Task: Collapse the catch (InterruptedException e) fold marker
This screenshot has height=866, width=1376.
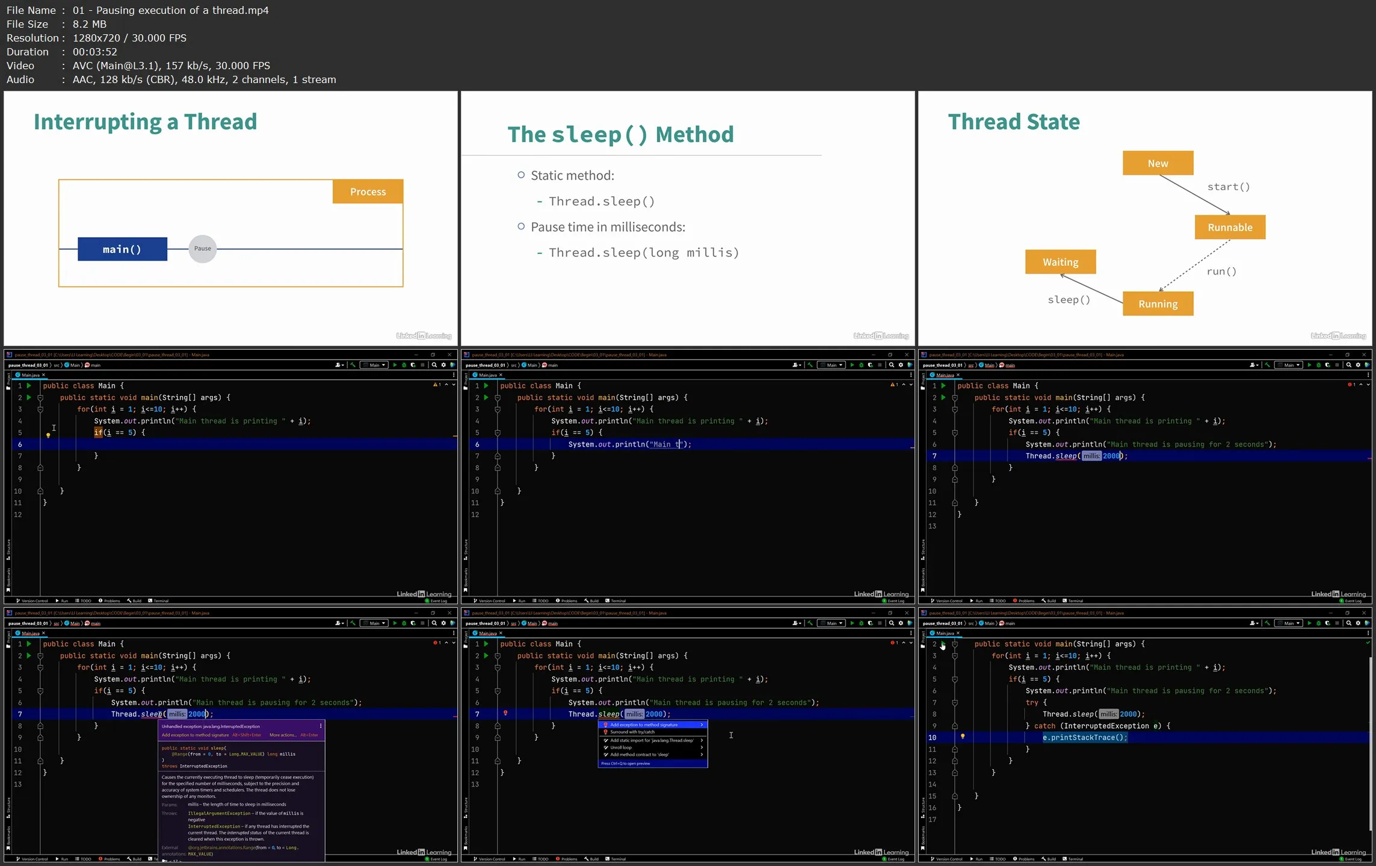Action: click(x=955, y=726)
